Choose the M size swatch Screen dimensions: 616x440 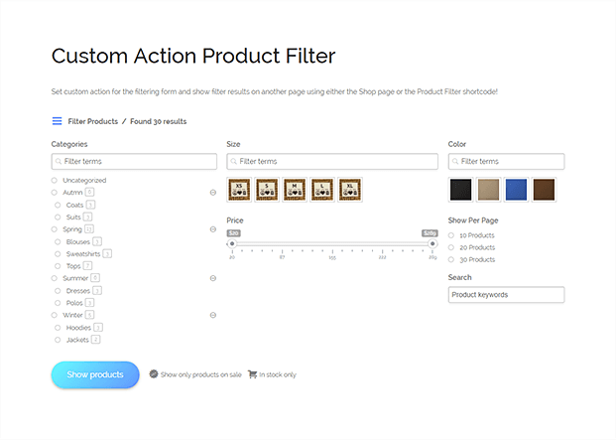pyautogui.click(x=295, y=190)
